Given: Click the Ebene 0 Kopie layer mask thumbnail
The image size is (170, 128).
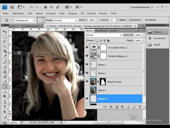Looking at the screenshot, I should pos(103,81).
